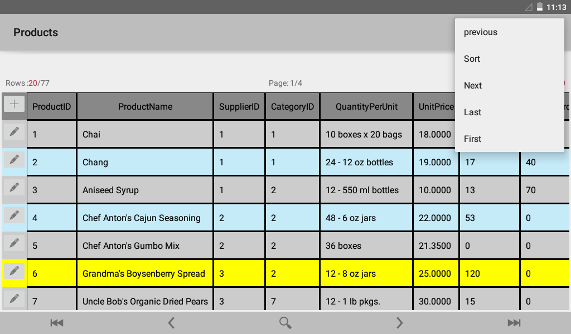Viewport: 571px width, 334px height.
Task: Edit Grandma's Boysenberry Spread via pencil icon
Action: coord(14,271)
